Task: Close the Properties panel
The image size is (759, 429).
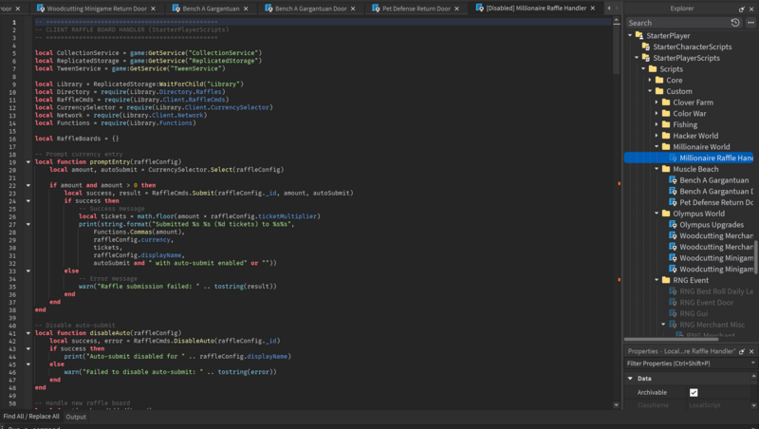Action: [x=750, y=350]
